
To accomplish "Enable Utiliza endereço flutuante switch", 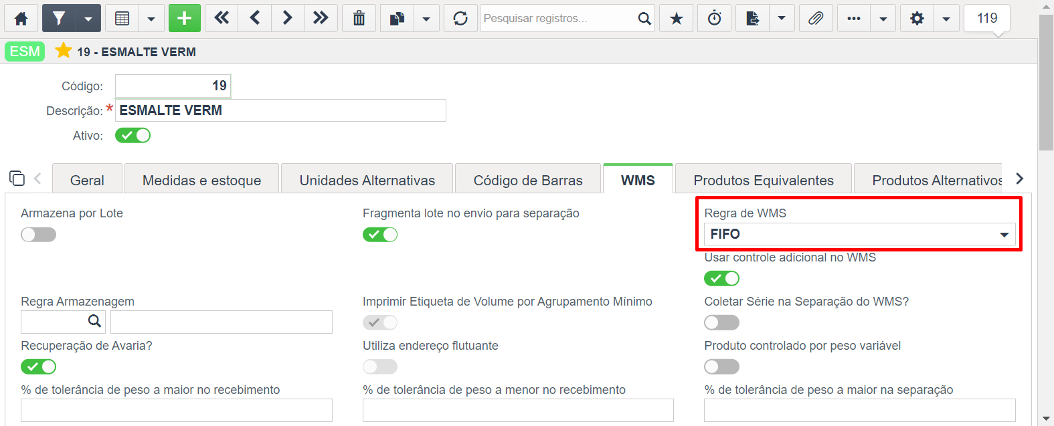I will 380,367.
